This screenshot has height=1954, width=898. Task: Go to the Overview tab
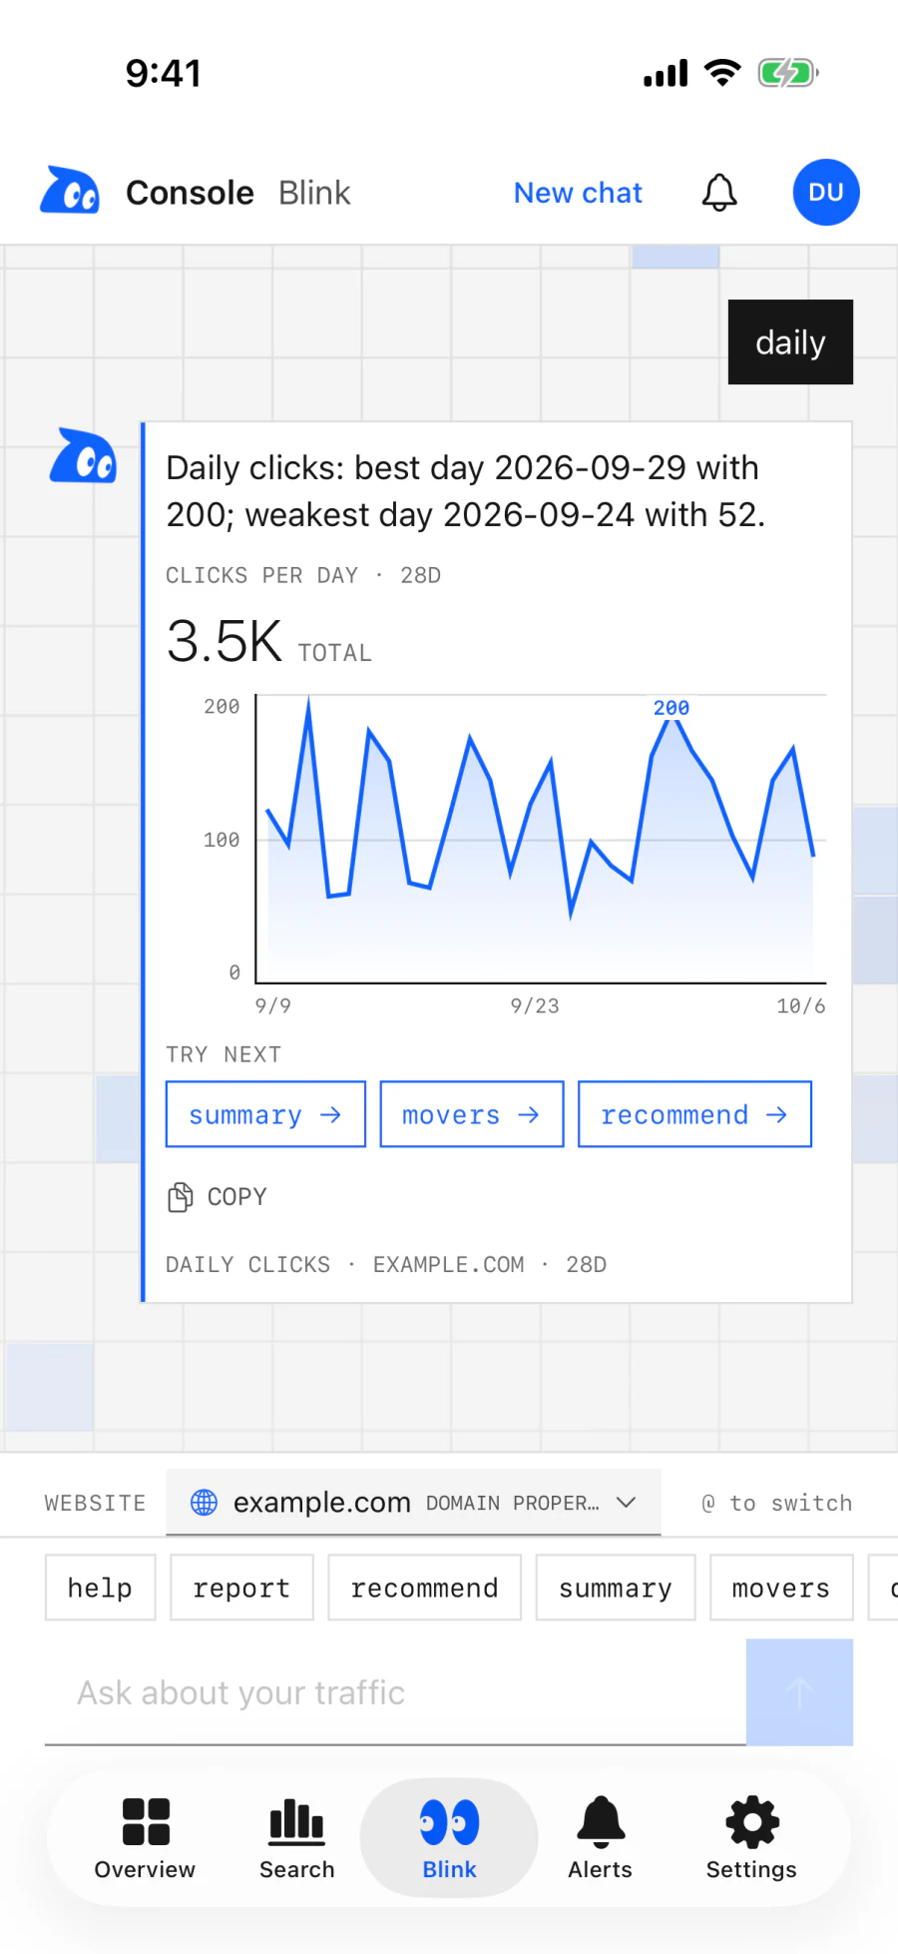point(146,1838)
